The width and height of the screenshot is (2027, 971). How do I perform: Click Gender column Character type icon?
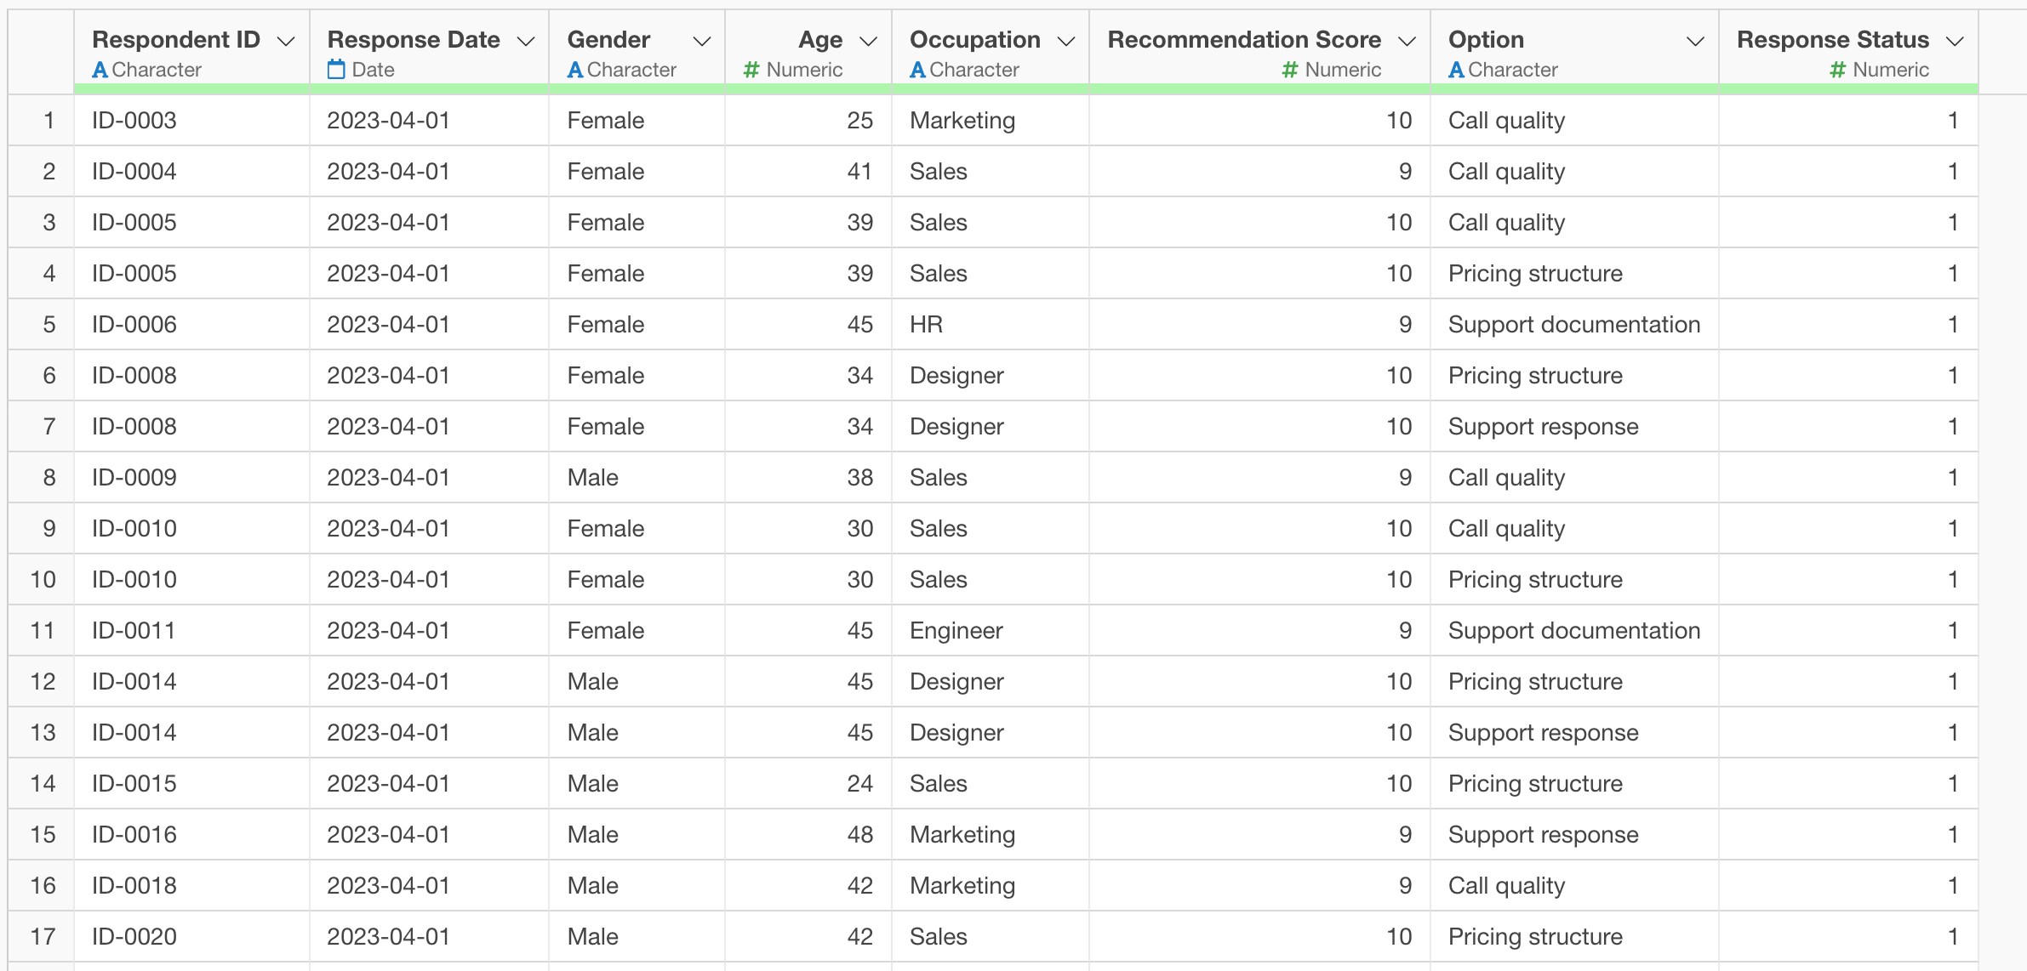coord(575,70)
